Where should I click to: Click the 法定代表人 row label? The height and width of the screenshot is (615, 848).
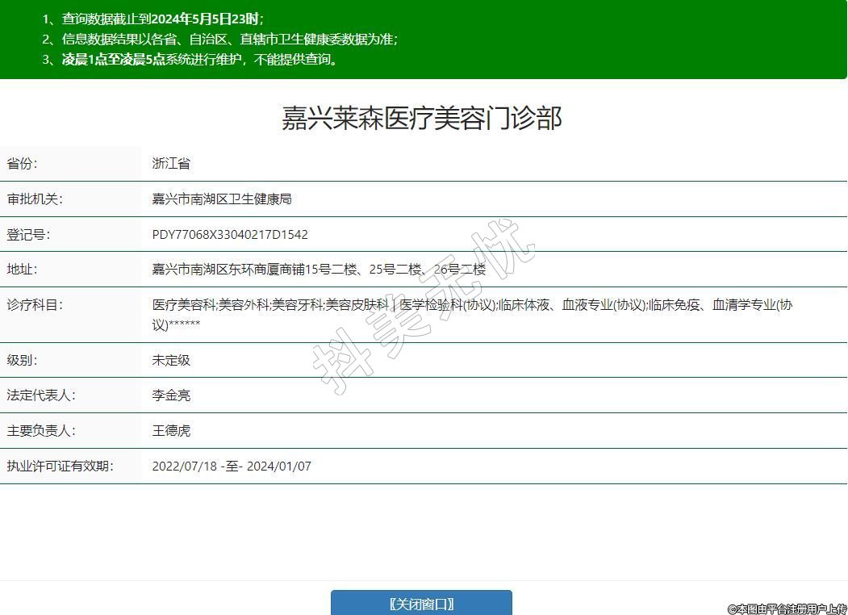41,395
